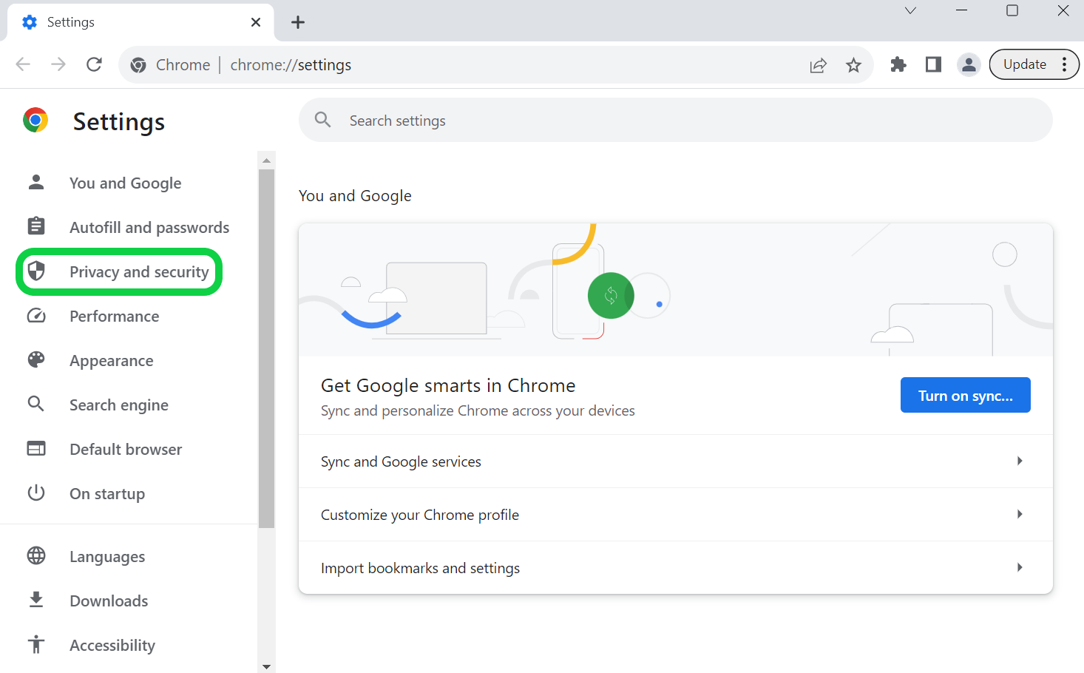Image resolution: width=1084 pixels, height=673 pixels.
Task: Click the Chrome logo beside Settings title
Action: click(35, 120)
